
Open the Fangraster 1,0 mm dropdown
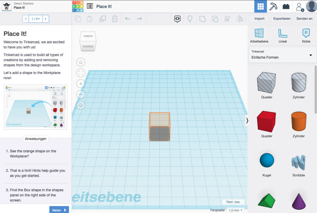pos(235,210)
